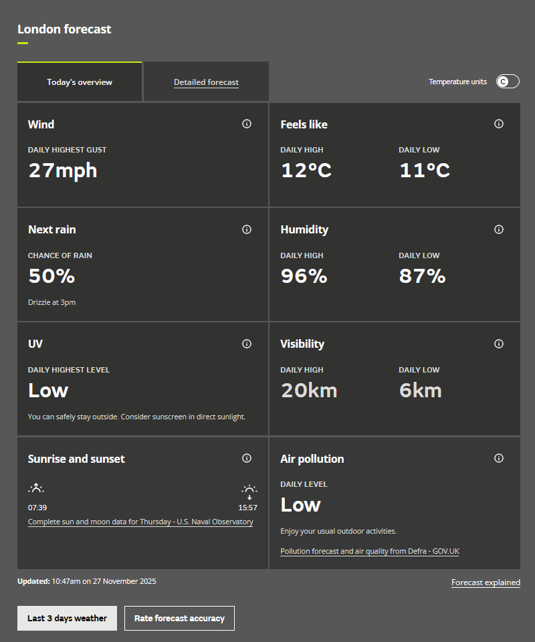Screen dimensions: 535x642
Task: Open the Air pollution info icon
Action: click(498, 458)
